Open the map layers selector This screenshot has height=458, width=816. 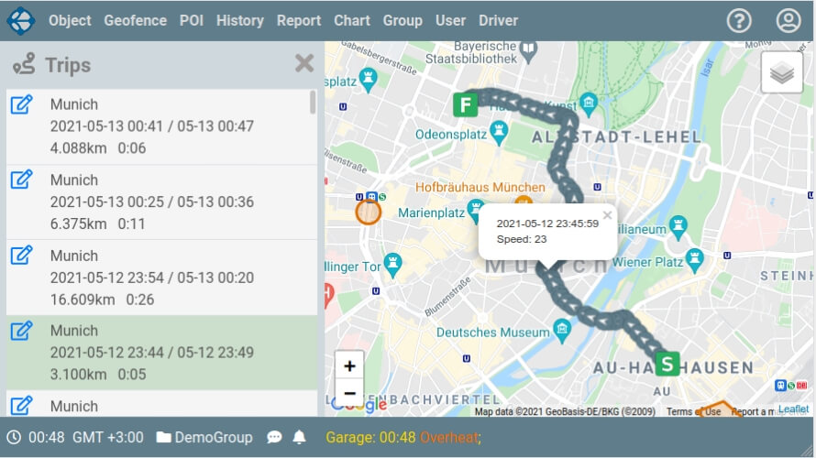point(781,73)
